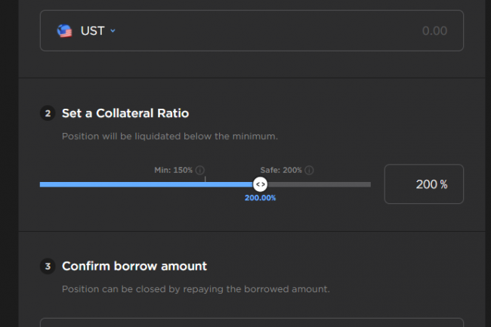The image size is (491, 327).
Task: Click the UST token name text
Action: click(92, 31)
